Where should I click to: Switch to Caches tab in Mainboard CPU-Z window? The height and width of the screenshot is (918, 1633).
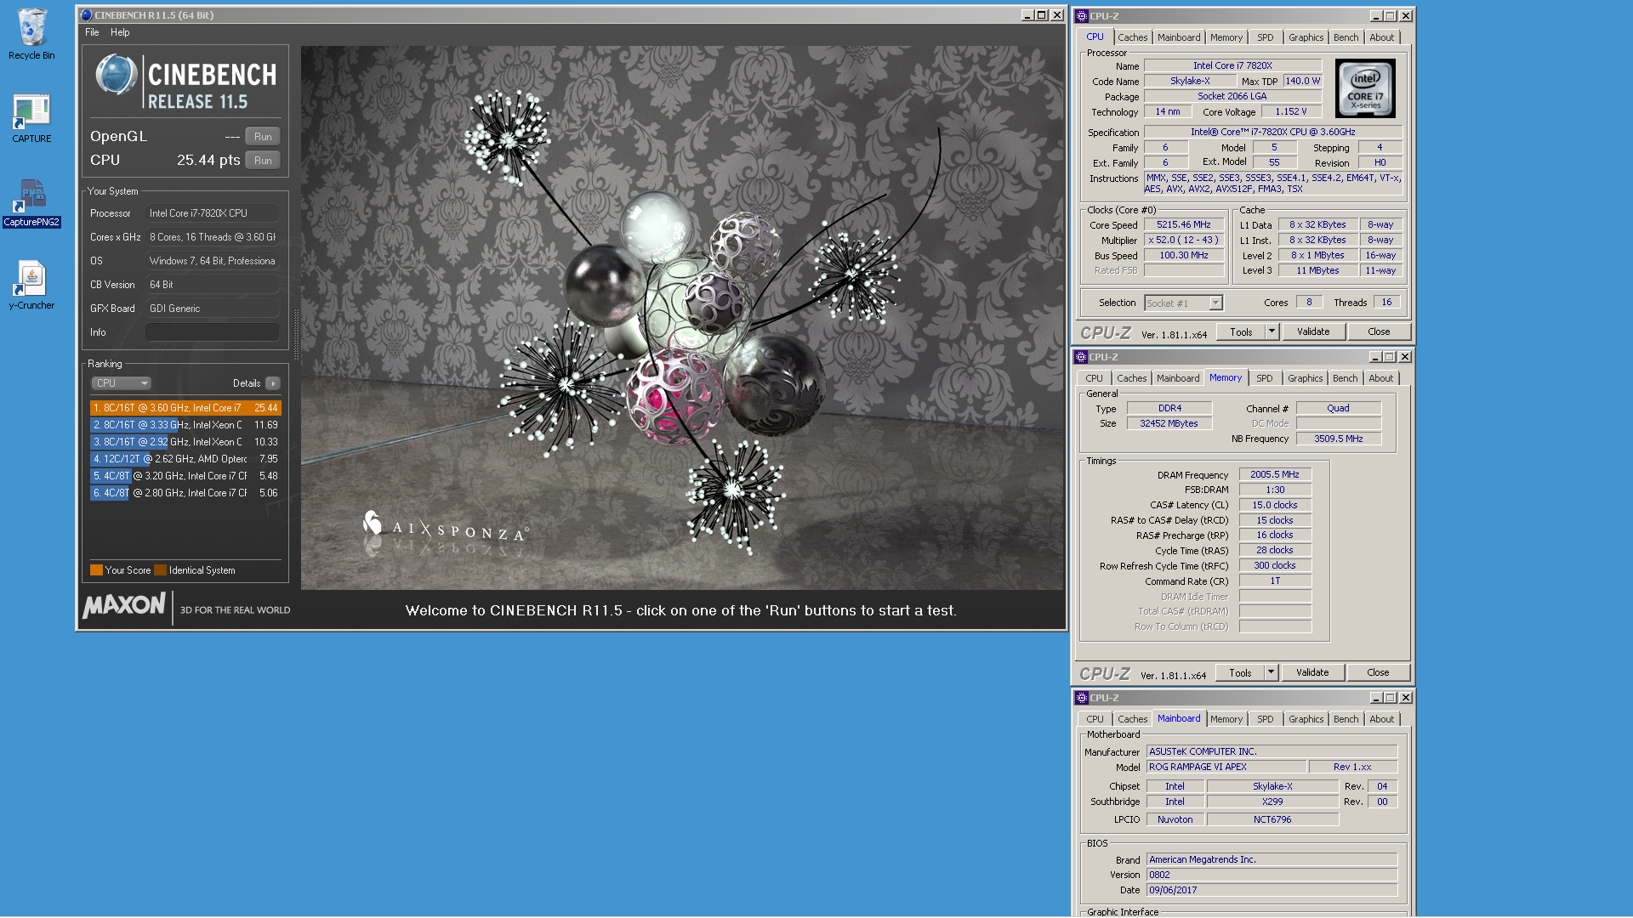pos(1132,719)
